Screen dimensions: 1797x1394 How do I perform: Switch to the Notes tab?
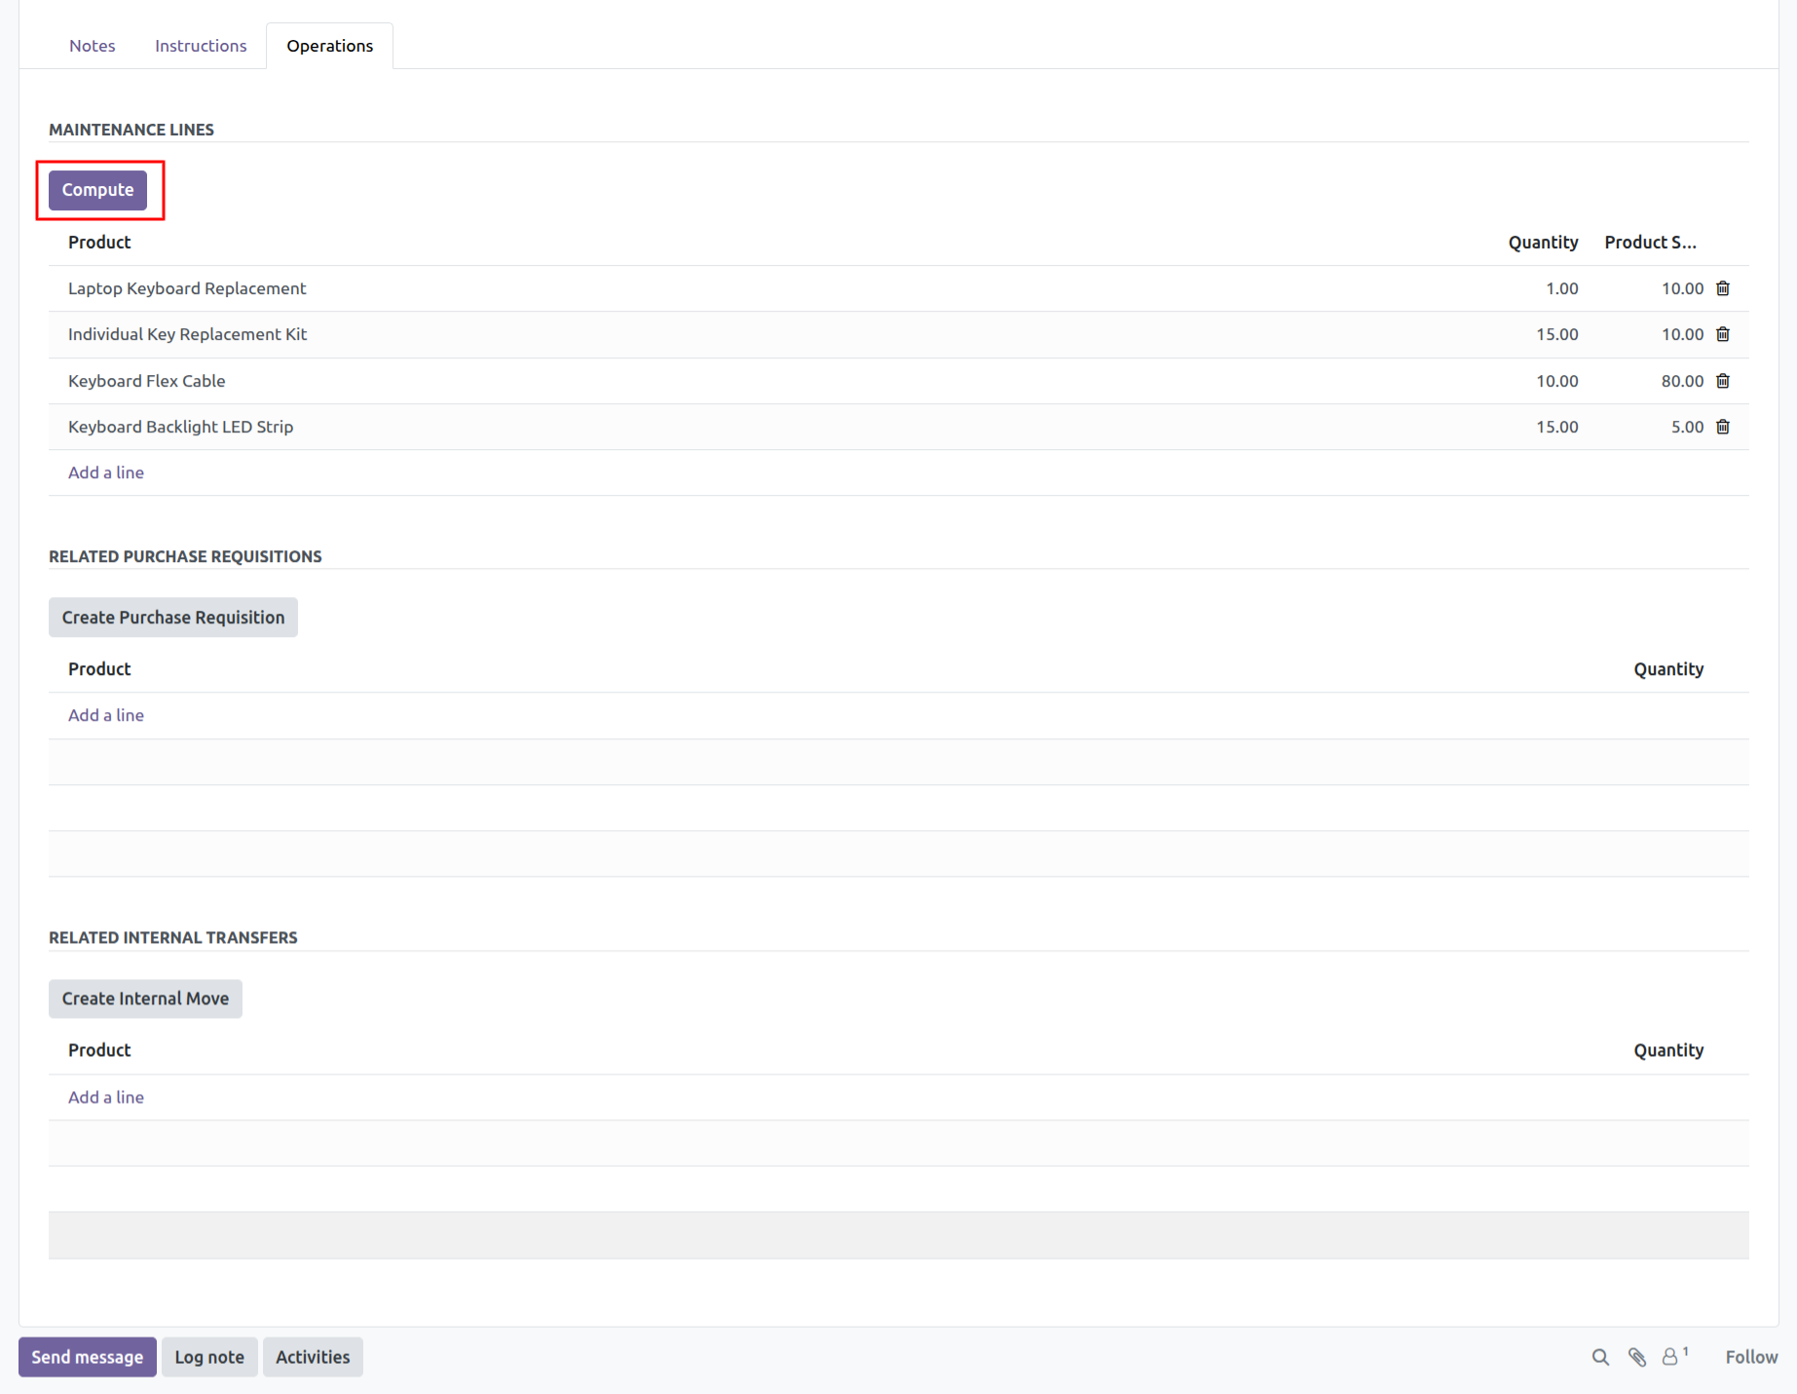click(x=93, y=46)
